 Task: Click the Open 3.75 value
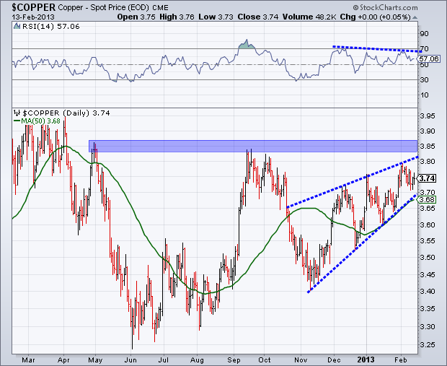136,17
